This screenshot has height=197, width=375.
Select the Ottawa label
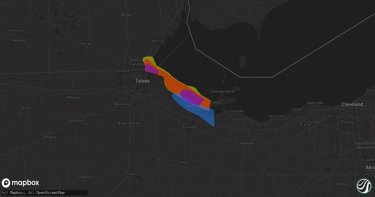[x=84, y=177]
